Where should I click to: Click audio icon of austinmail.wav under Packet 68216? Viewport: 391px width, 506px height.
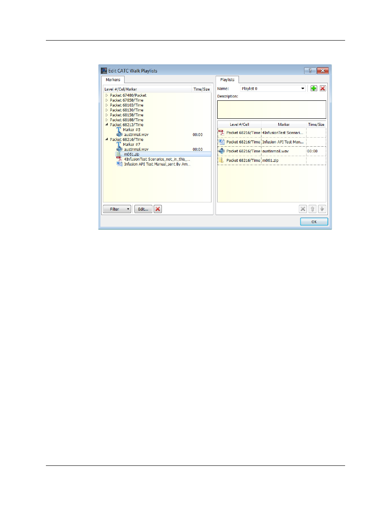pos(119,149)
